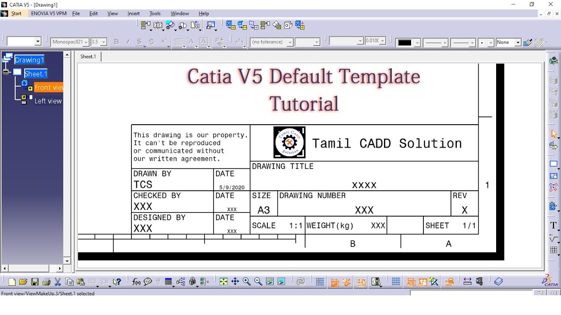The image size is (561, 315).
Task: Toggle Strikethrough text formatting
Action: coord(152,42)
